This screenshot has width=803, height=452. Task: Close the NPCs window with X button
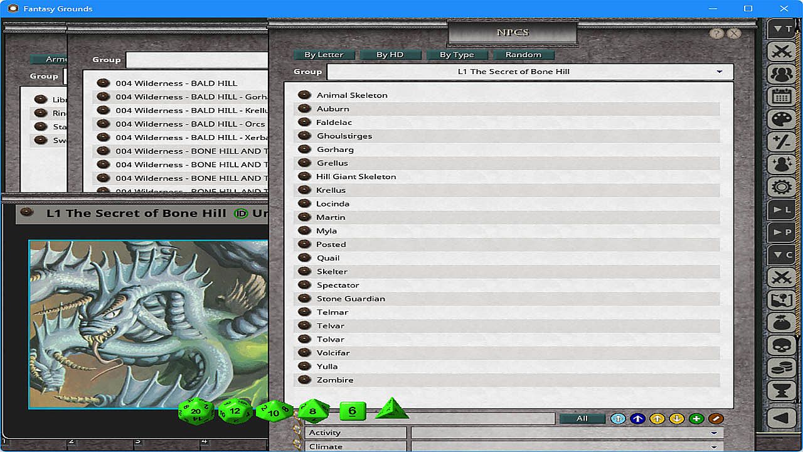tap(734, 34)
